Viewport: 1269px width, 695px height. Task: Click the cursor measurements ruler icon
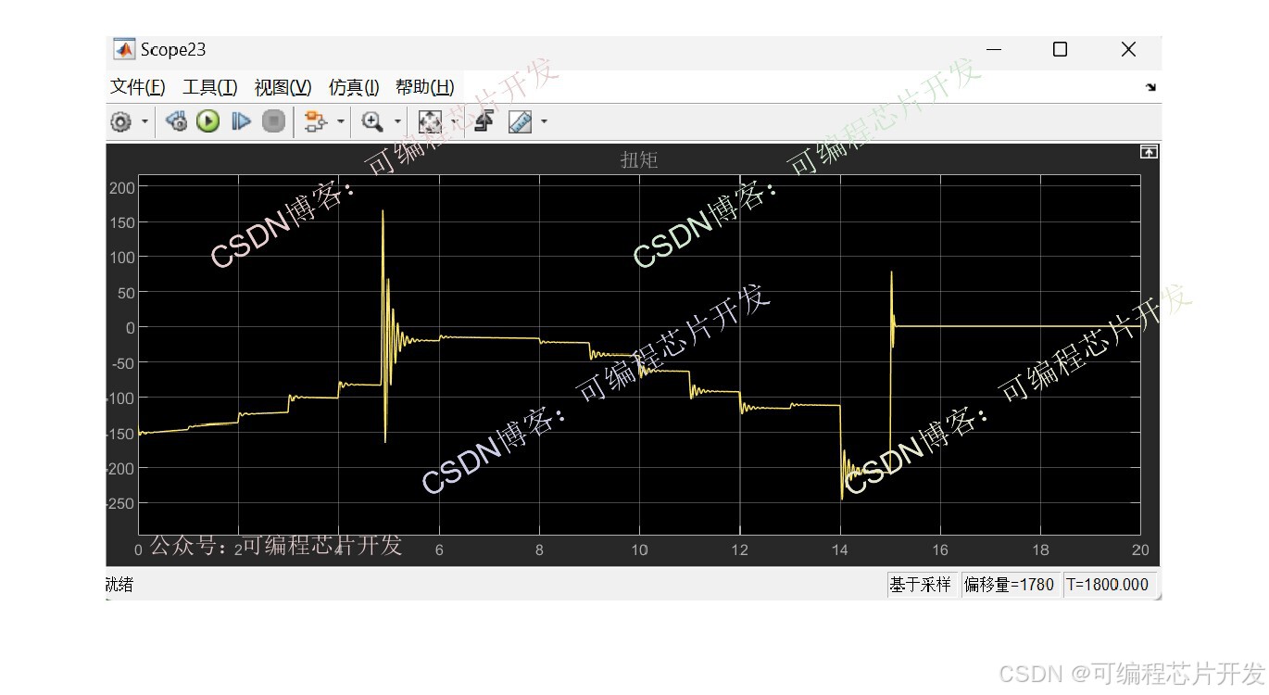(x=520, y=121)
